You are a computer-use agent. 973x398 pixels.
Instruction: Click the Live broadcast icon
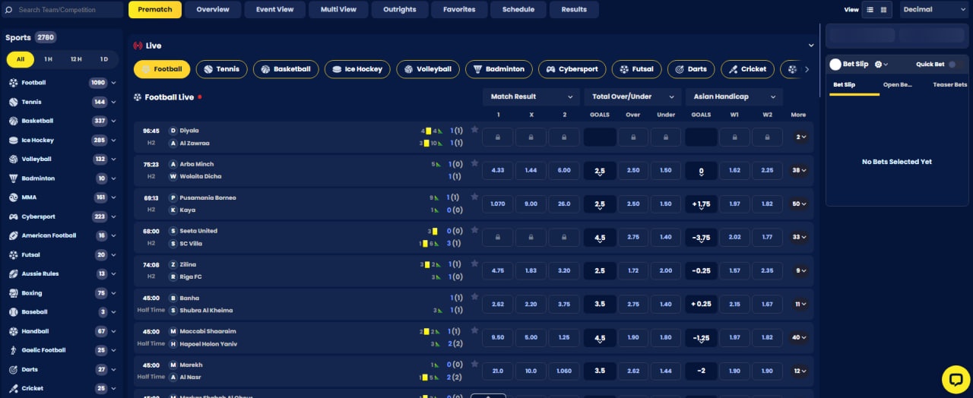coord(138,46)
